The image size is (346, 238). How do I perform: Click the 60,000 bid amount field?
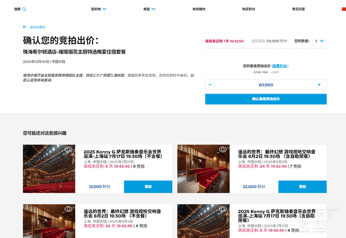coord(266,85)
